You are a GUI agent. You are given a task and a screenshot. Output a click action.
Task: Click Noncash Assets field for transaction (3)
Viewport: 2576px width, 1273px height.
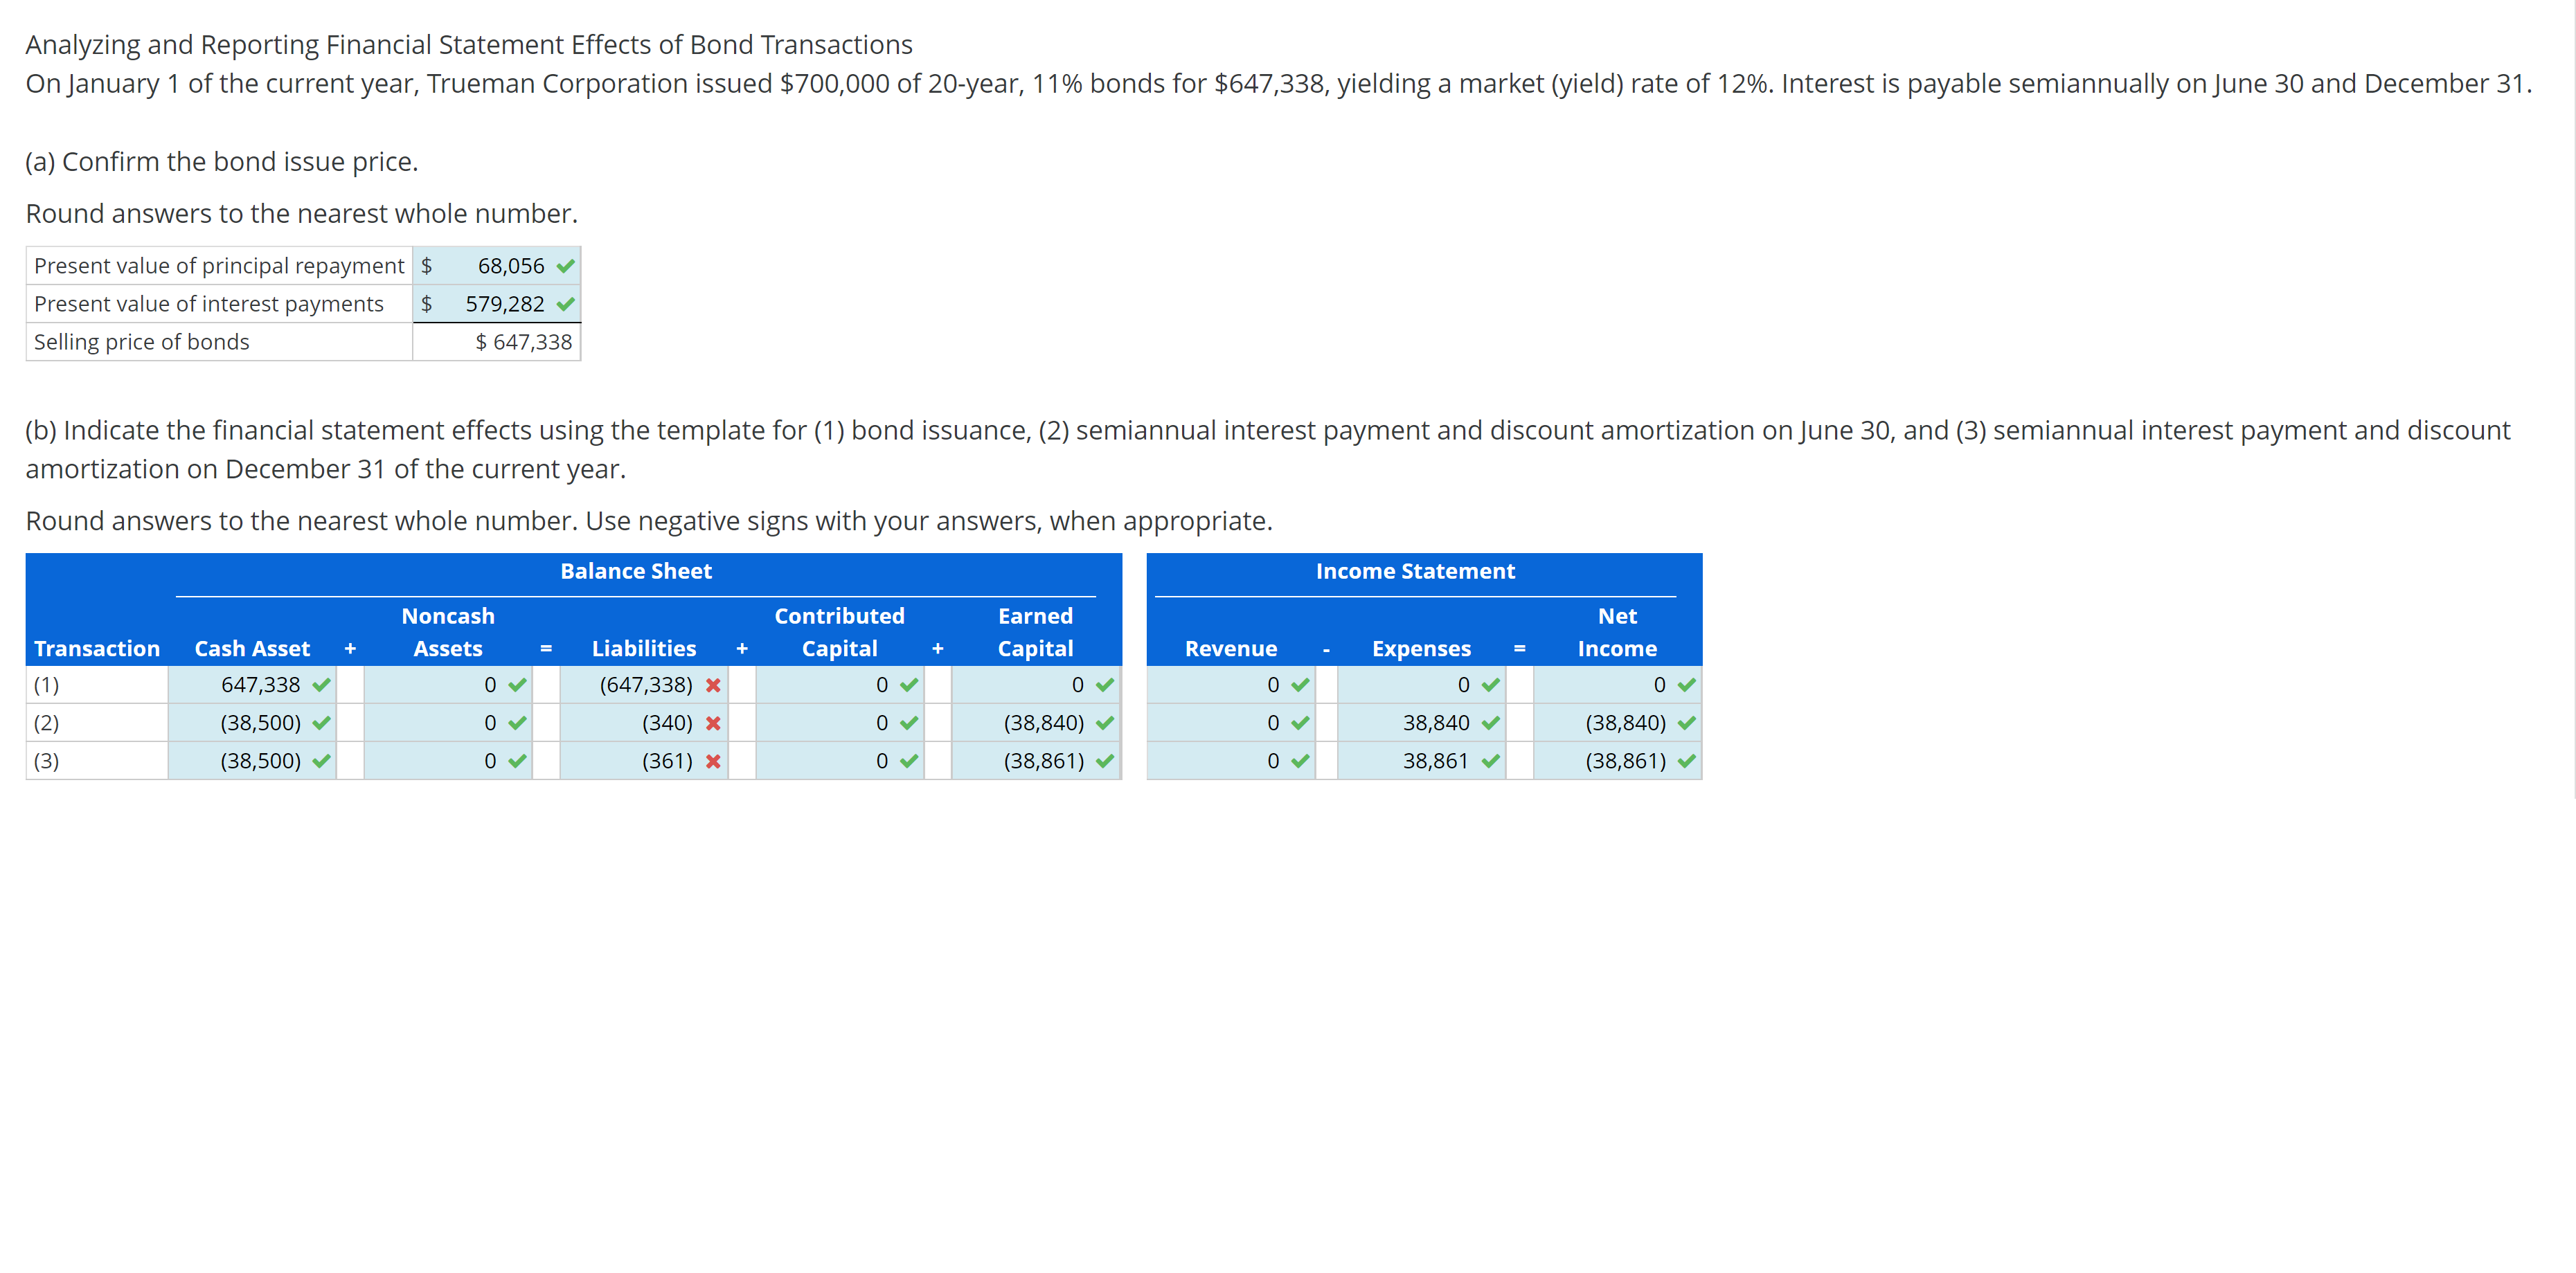448,761
